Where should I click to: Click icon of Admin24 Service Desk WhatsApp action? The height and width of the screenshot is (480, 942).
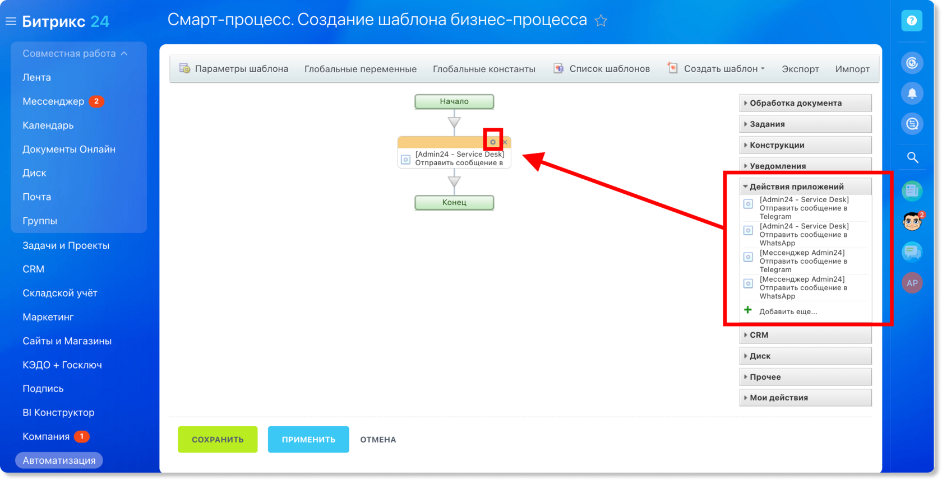748,230
